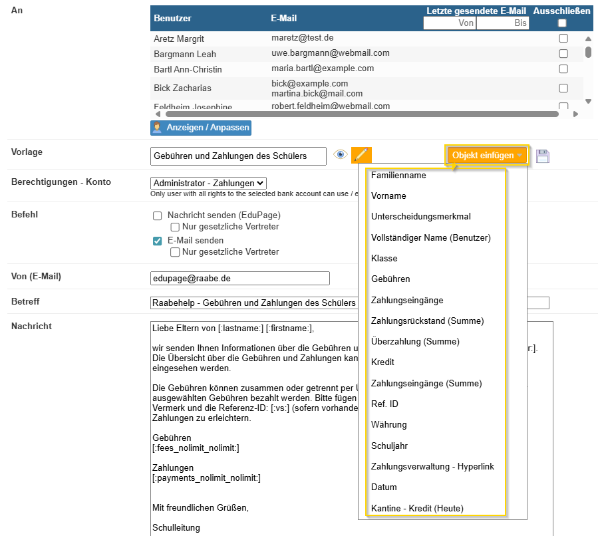Click the Anzeigen / Anpassen button
598x536 pixels.
[x=201, y=128]
